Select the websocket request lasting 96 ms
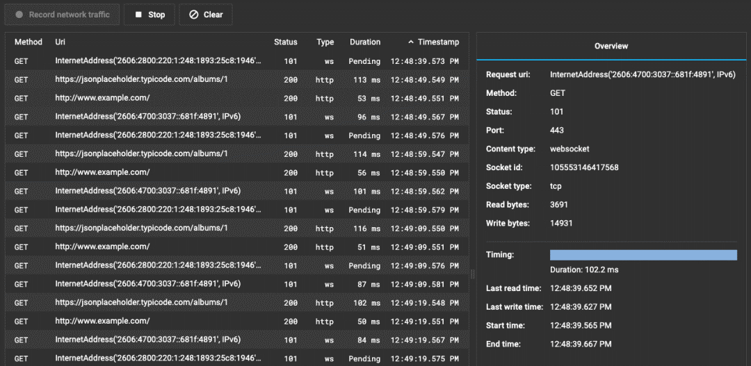751x366 pixels. pyautogui.click(x=148, y=117)
